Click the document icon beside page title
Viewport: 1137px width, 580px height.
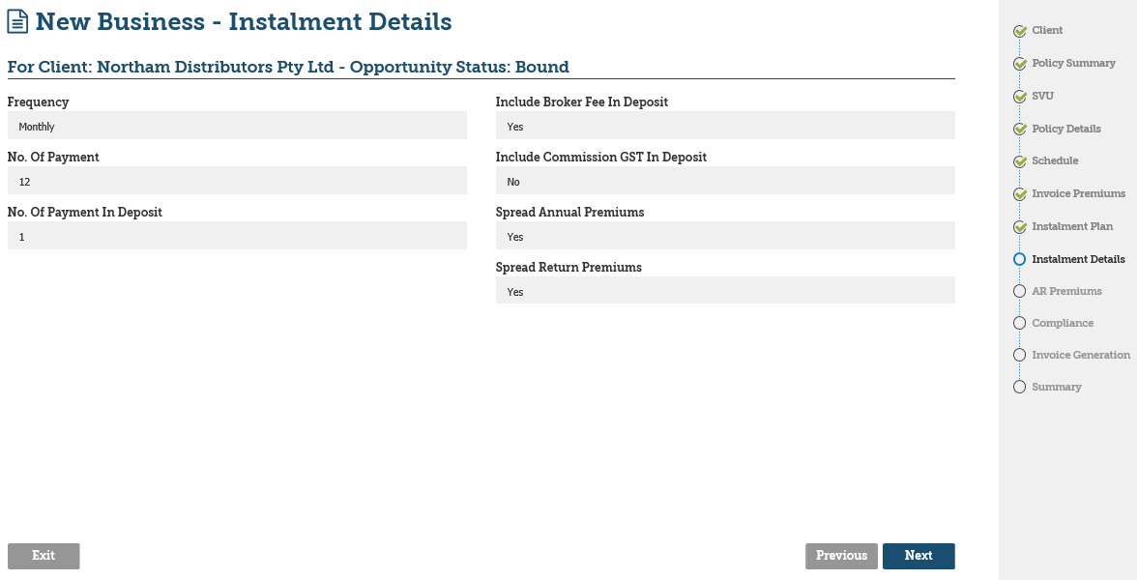pos(17,21)
